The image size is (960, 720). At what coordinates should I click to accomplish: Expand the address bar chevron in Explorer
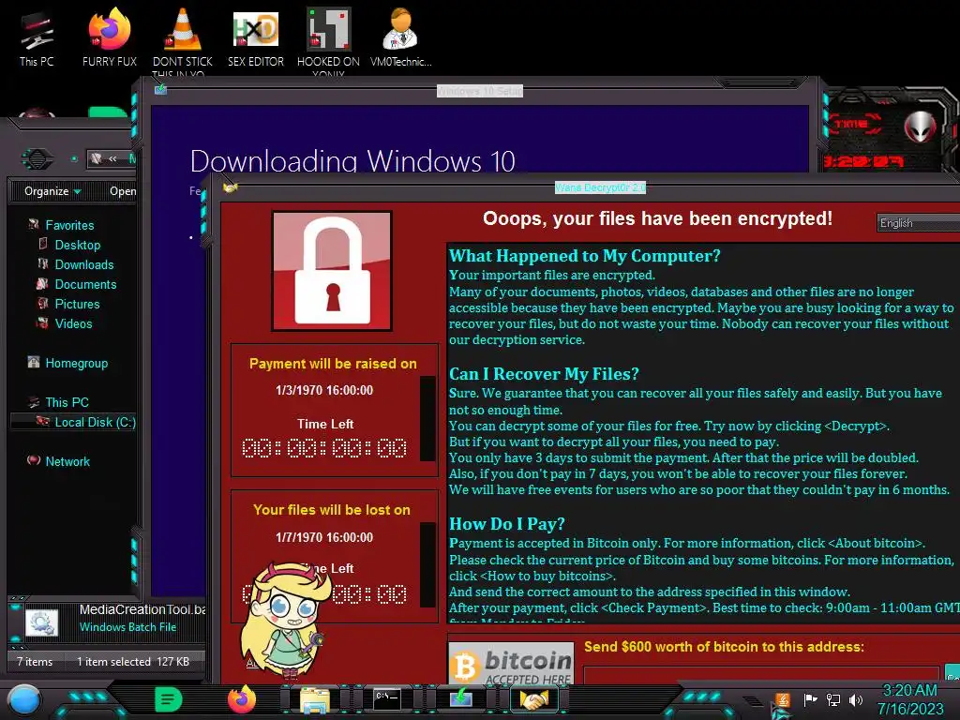tap(112, 158)
